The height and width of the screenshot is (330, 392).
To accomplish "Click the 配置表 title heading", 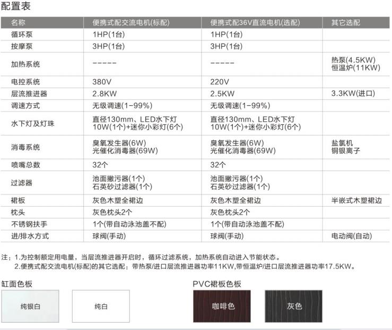I will (15, 6).
